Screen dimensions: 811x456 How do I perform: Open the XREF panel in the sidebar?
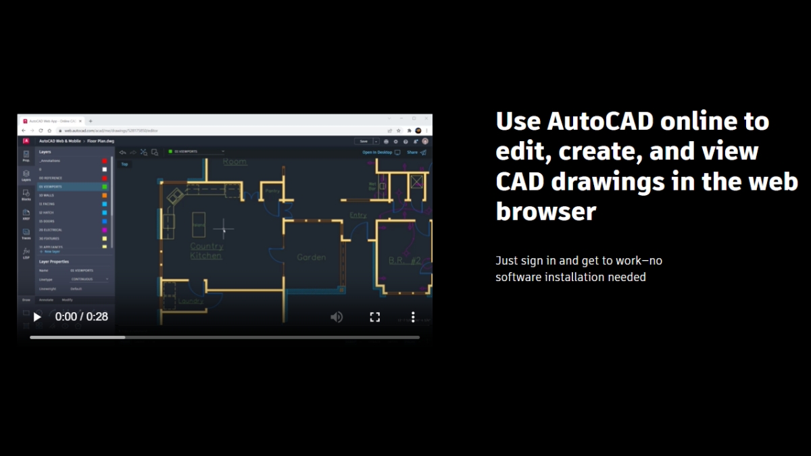pos(26,216)
